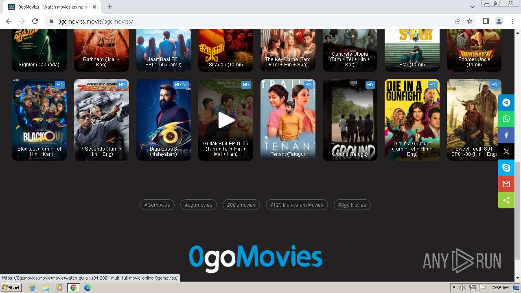Click the browser Forward arrow
The width and height of the screenshot is (521, 293).
(x=22, y=21)
